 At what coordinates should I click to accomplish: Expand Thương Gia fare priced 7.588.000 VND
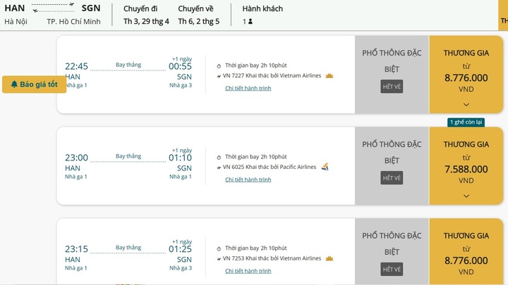coord(466,196)
